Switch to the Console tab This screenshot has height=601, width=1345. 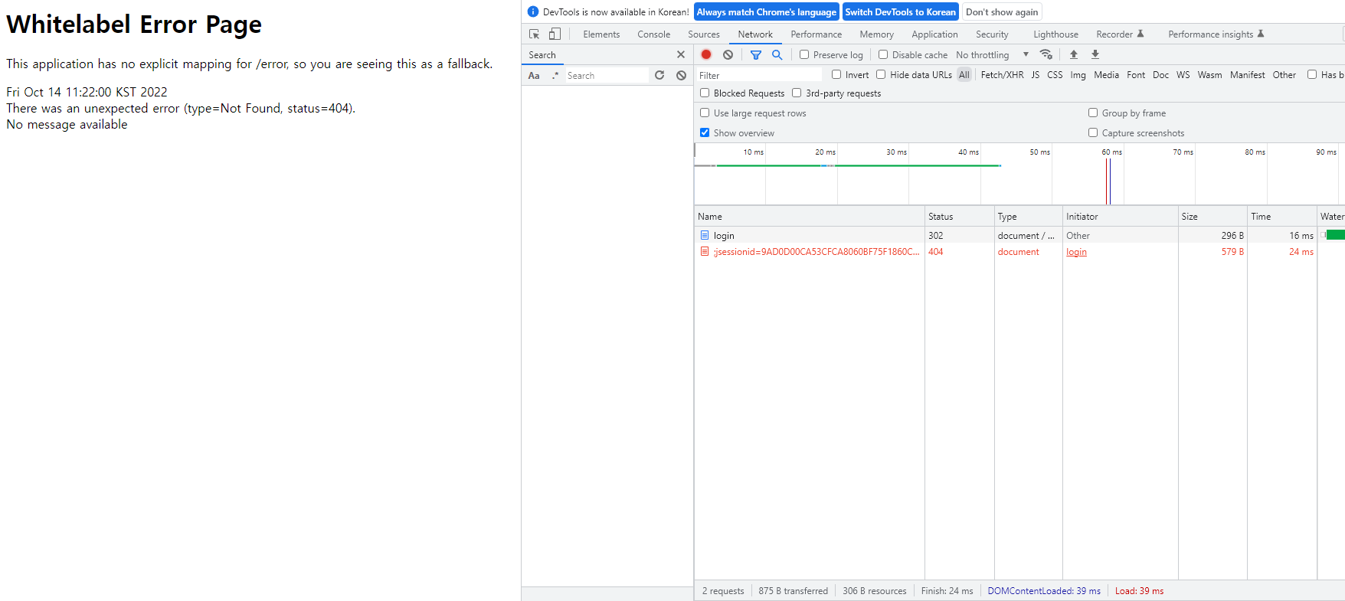click(x=653, y=34)
